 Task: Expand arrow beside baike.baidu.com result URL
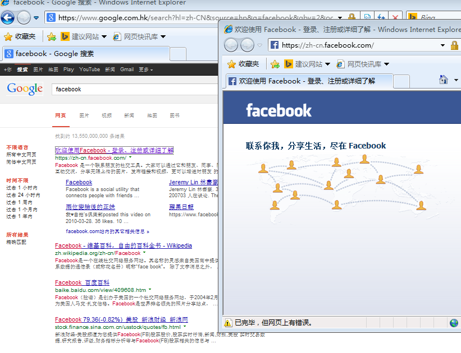(150, 290)
